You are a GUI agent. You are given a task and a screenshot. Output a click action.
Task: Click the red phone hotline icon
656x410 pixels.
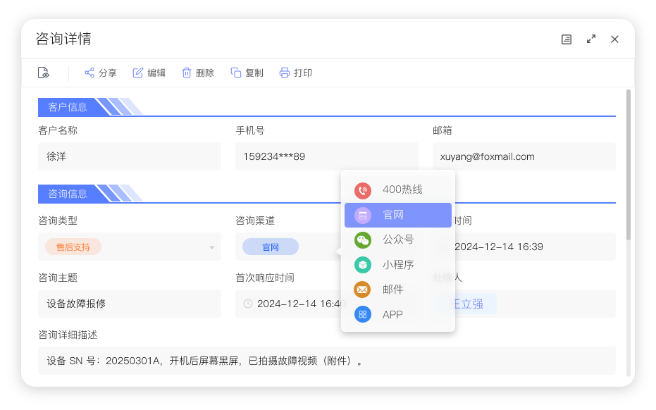point(363,191)
